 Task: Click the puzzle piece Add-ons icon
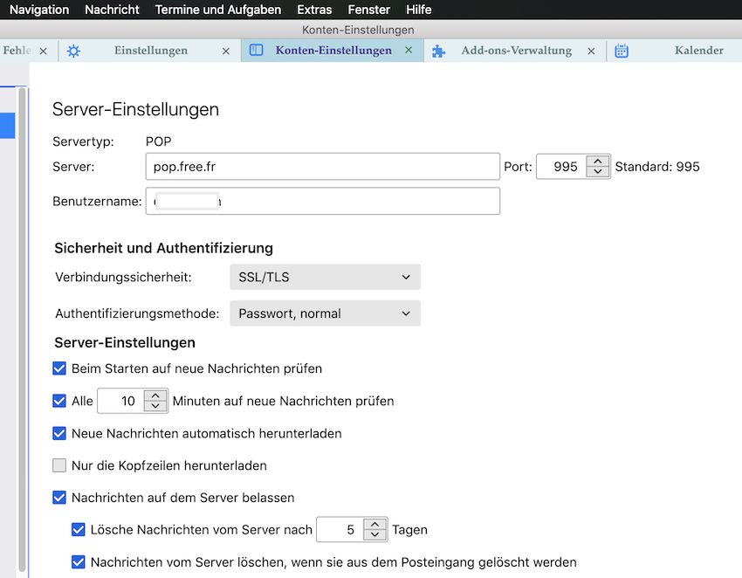point(439,51)
